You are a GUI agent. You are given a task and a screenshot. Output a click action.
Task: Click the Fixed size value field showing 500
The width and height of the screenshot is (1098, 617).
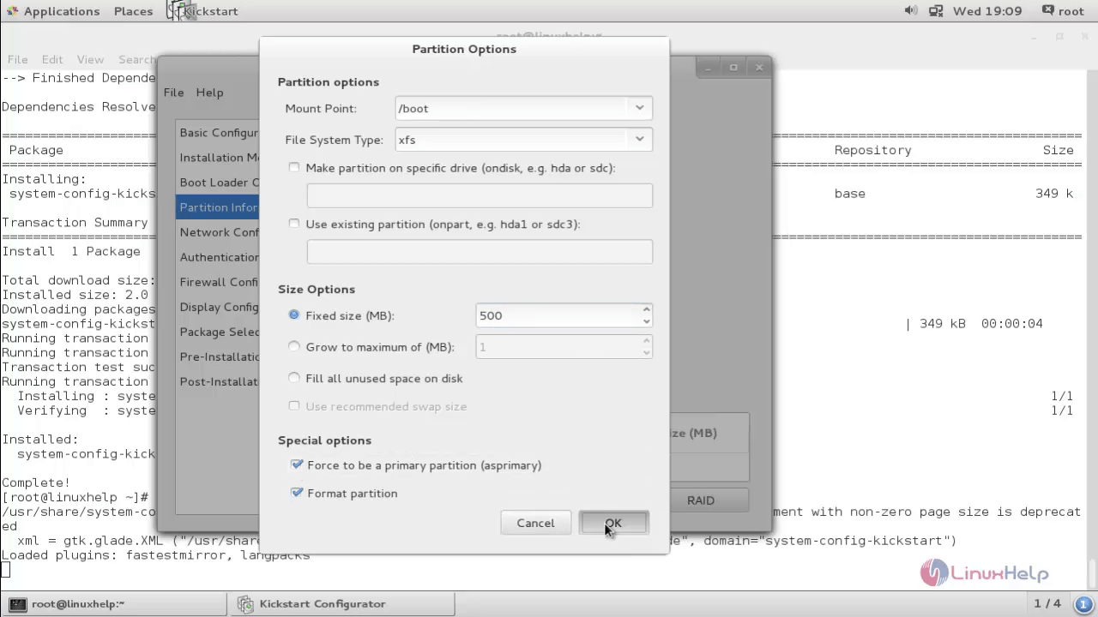click(558, 315)
